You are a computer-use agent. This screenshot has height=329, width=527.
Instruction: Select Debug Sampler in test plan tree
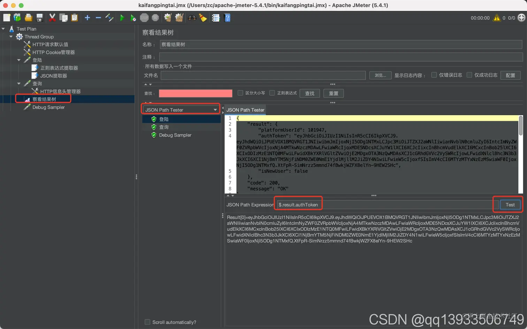pyautogui.click(x=48, y=107)
